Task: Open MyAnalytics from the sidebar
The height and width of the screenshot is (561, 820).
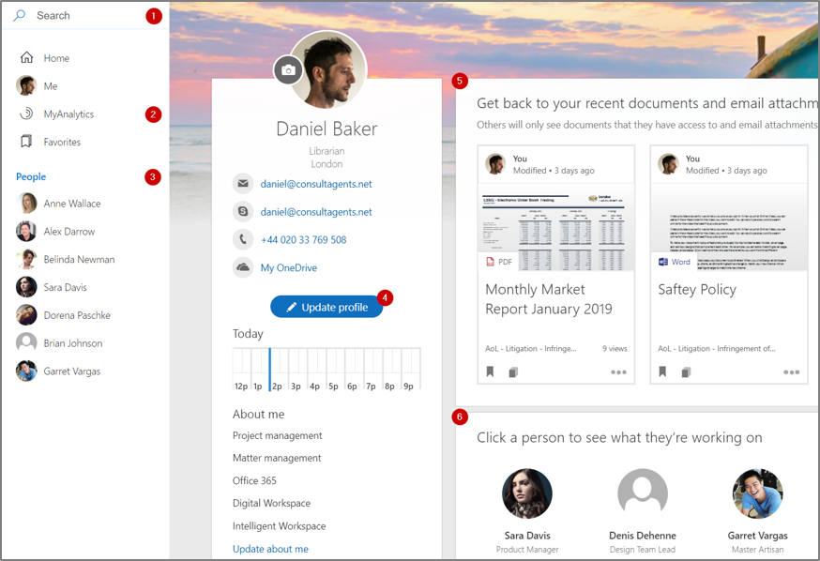Action: point(68,114)
